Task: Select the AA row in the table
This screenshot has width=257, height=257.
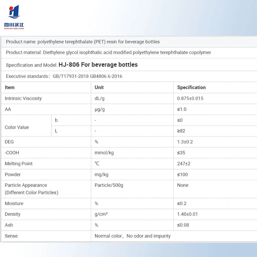Action: coord(8,109)
